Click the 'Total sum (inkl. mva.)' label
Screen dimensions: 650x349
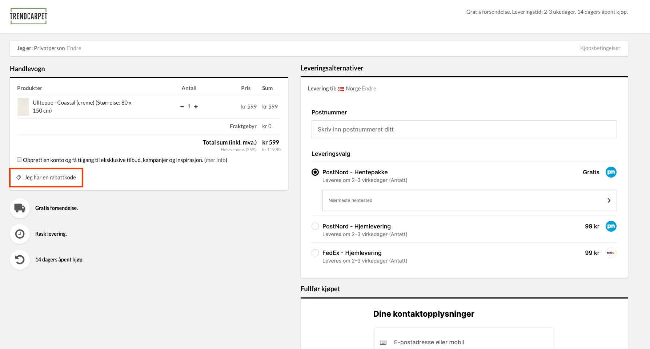[x=230, y=142]
